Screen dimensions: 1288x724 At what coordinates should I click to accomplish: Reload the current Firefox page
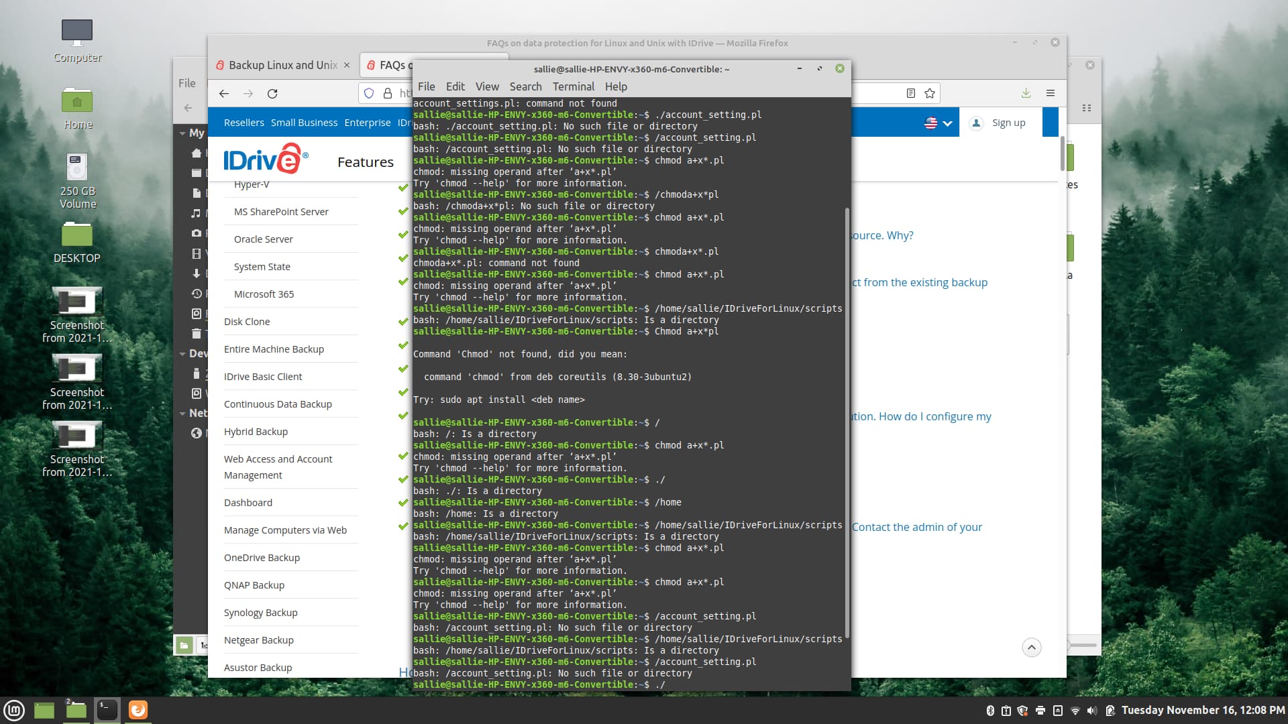(x=272, y=93)
